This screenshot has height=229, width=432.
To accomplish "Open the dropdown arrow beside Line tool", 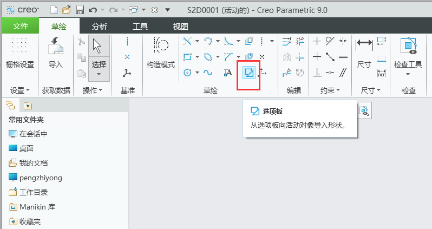I will pos(197,41).
